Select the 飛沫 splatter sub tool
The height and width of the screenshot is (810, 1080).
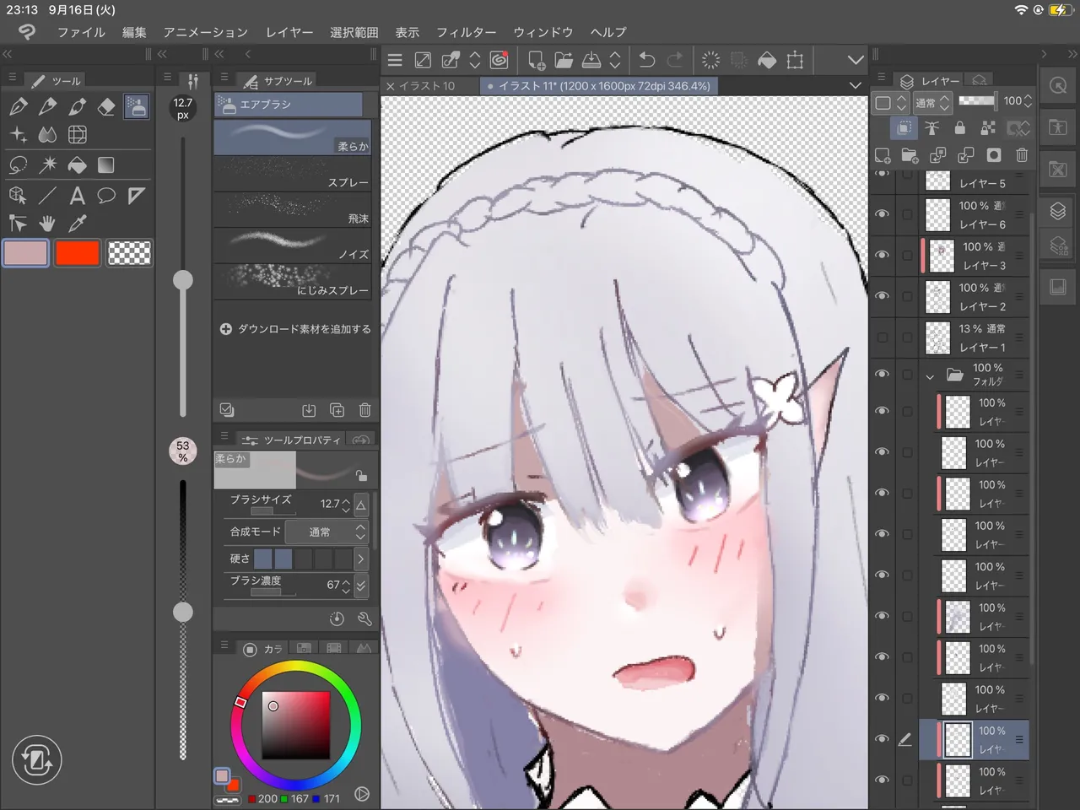tap(292, 209)
